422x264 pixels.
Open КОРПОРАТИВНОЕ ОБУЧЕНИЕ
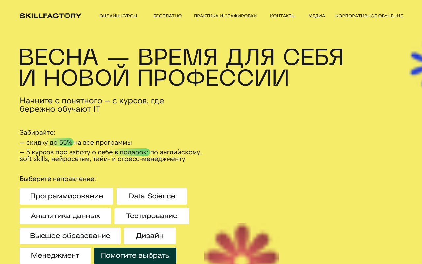369,16
